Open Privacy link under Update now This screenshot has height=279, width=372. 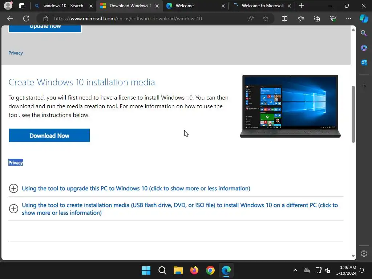(x=16, y=53)
